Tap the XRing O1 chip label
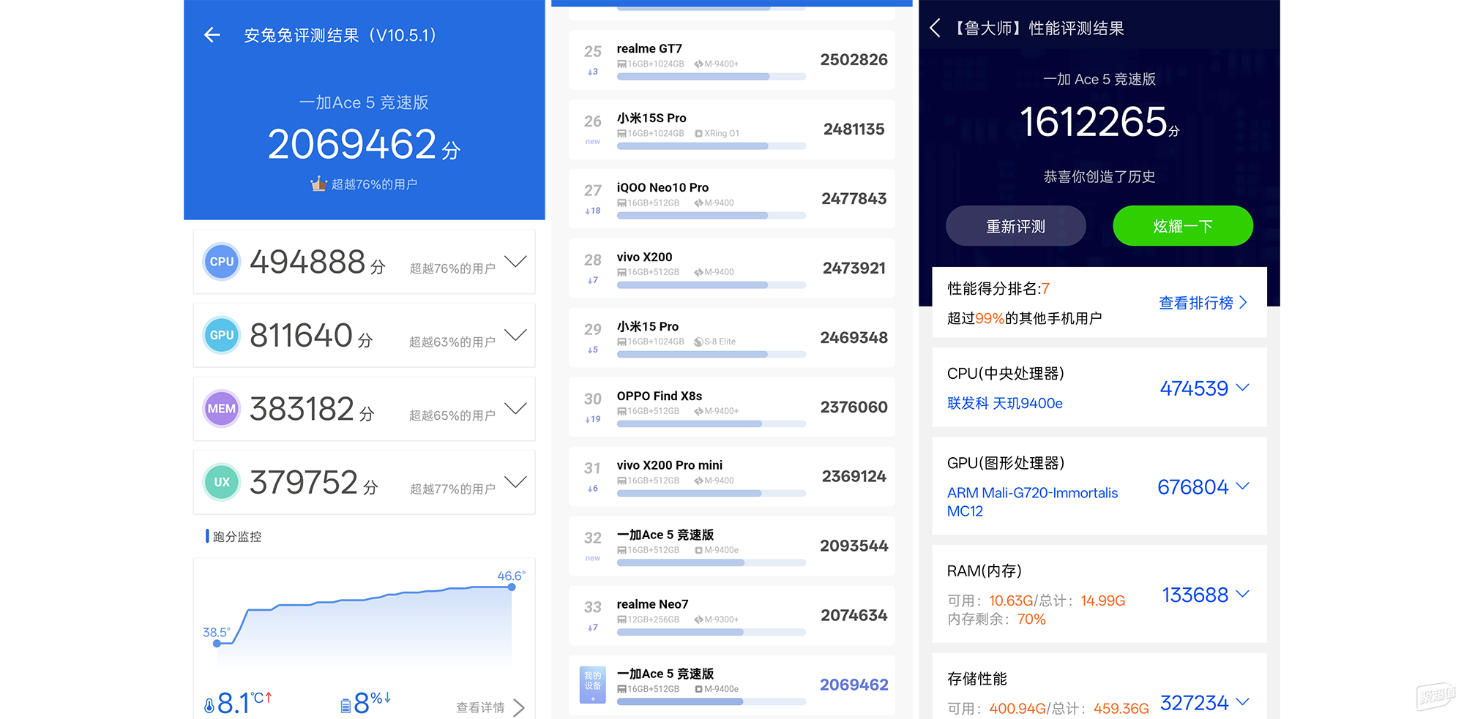The image size is (1464, 719). point(717,134)
